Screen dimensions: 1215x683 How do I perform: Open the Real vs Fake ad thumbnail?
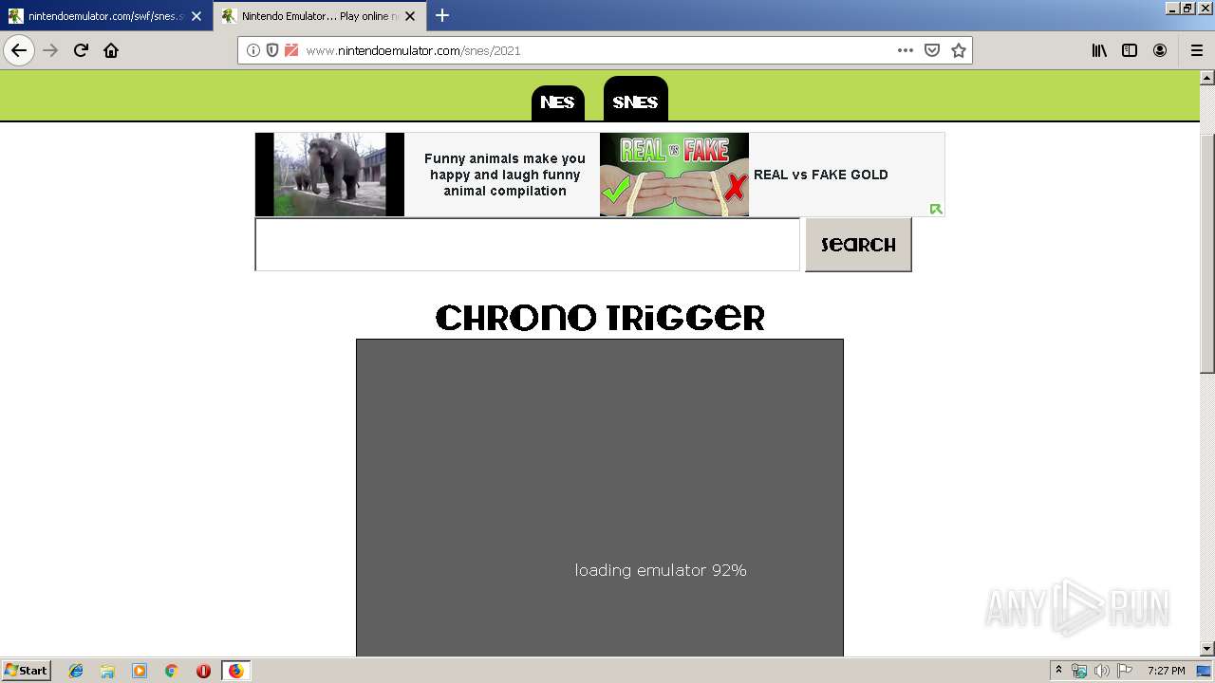point(674,175)
